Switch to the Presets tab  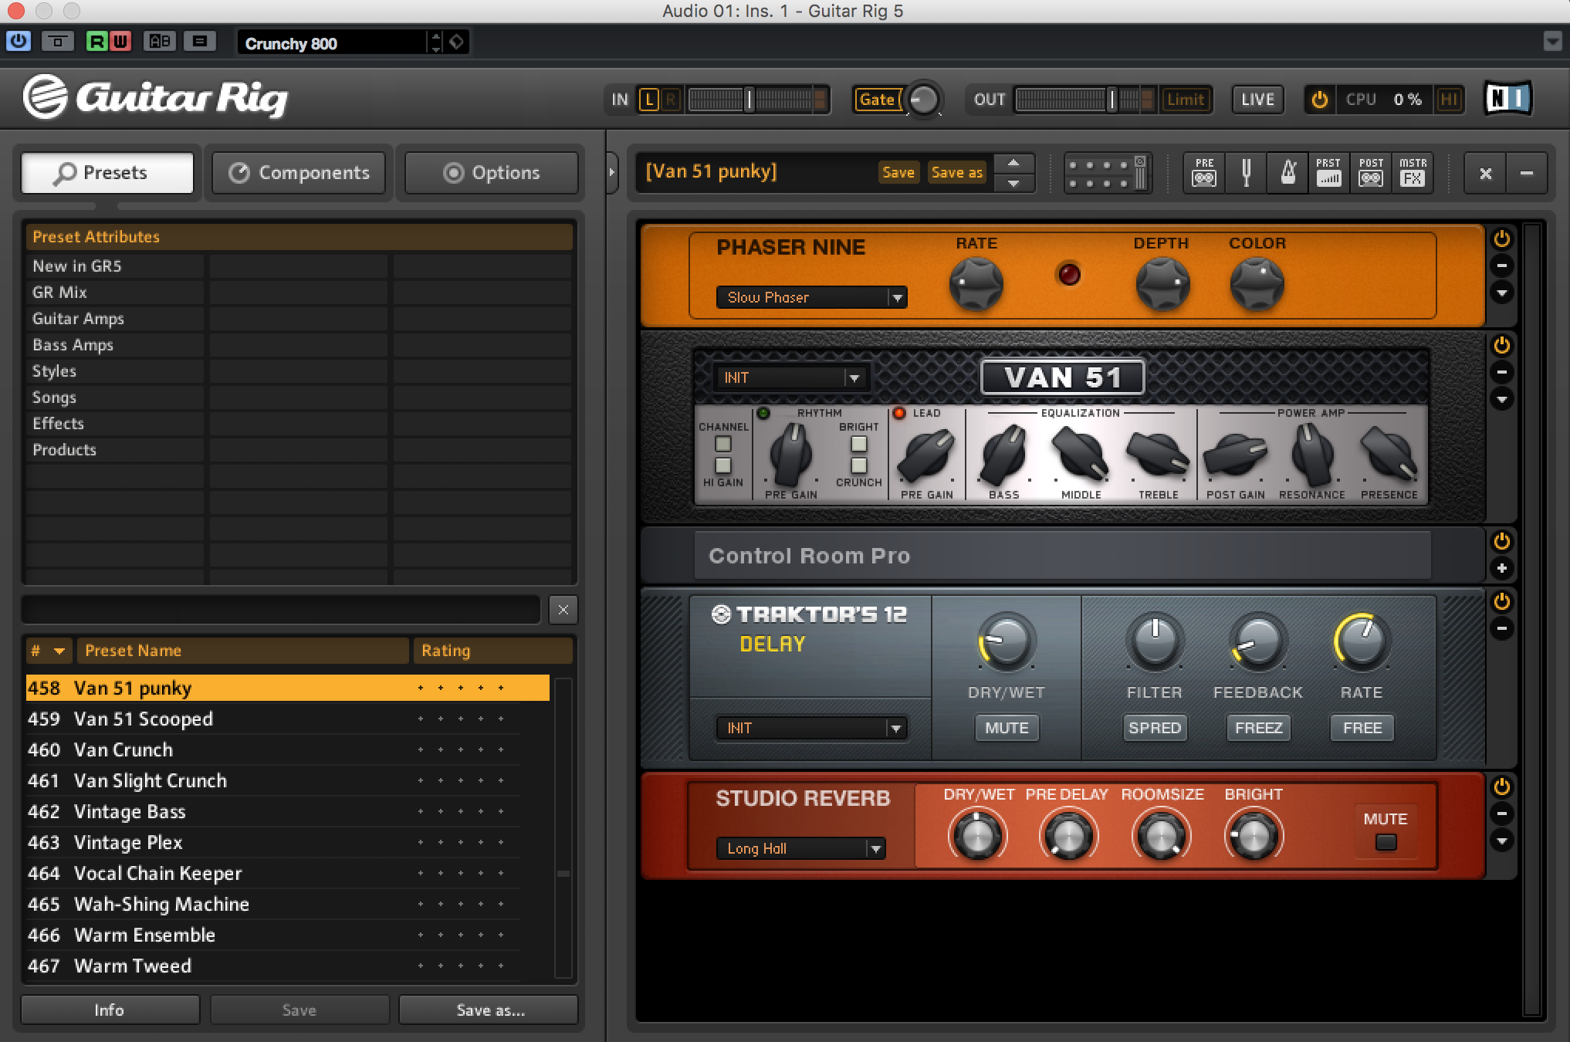107,172
